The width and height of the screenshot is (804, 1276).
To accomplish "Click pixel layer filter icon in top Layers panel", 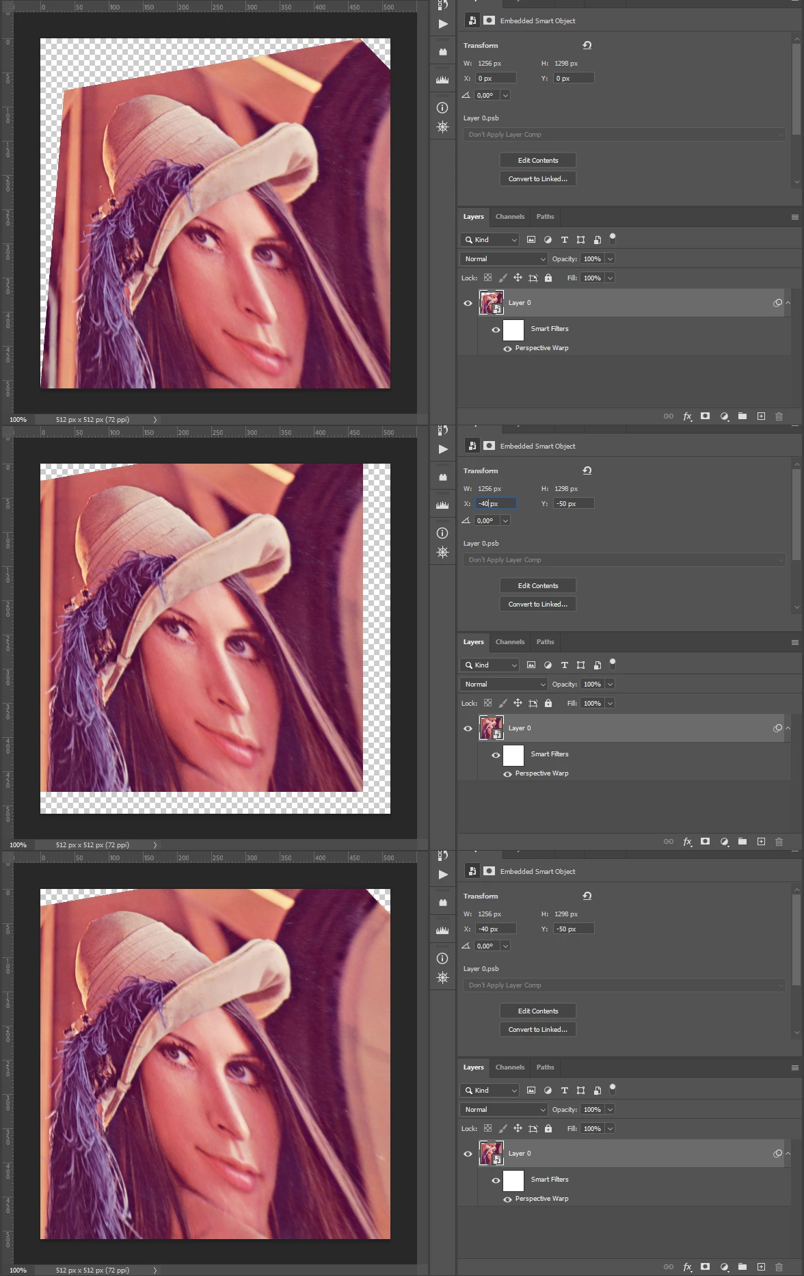I will [x=531, y=240].
